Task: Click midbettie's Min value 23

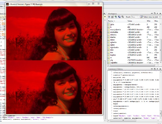Action: pyautogui.click(x=148, y=32)
